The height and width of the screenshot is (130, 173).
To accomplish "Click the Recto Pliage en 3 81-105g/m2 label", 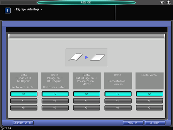I will [55, 81].
